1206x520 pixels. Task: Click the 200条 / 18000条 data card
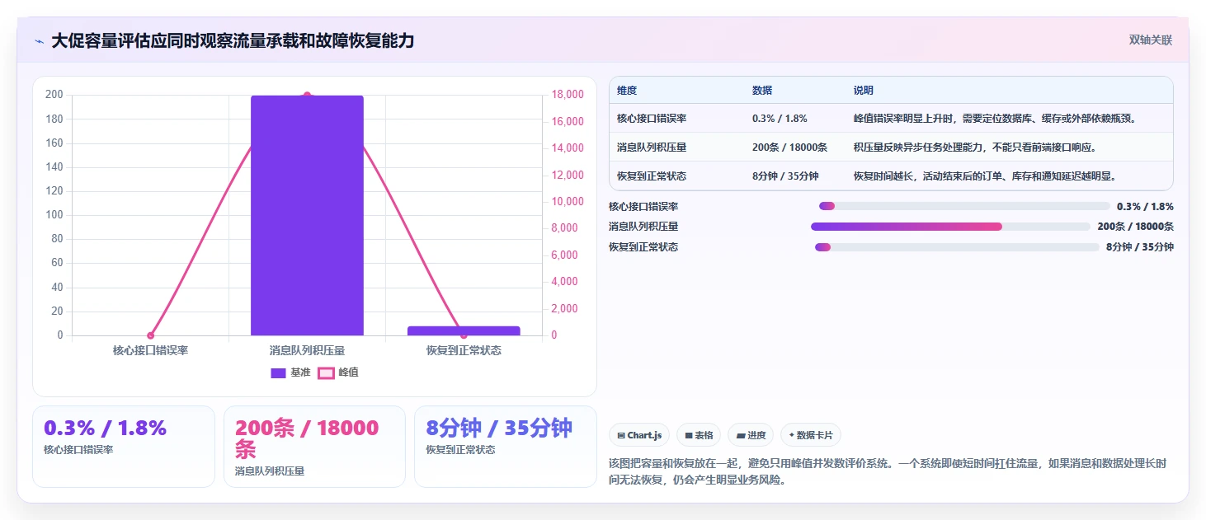coord(314,446)
